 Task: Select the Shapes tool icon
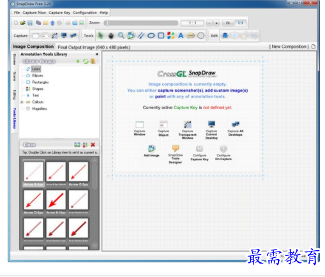(x=170, y=36)
